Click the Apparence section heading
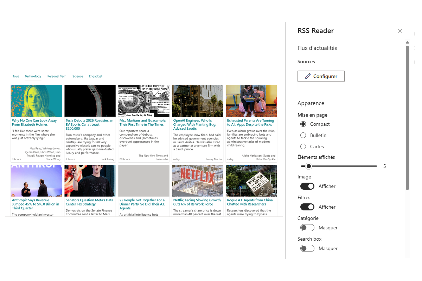 311,103
